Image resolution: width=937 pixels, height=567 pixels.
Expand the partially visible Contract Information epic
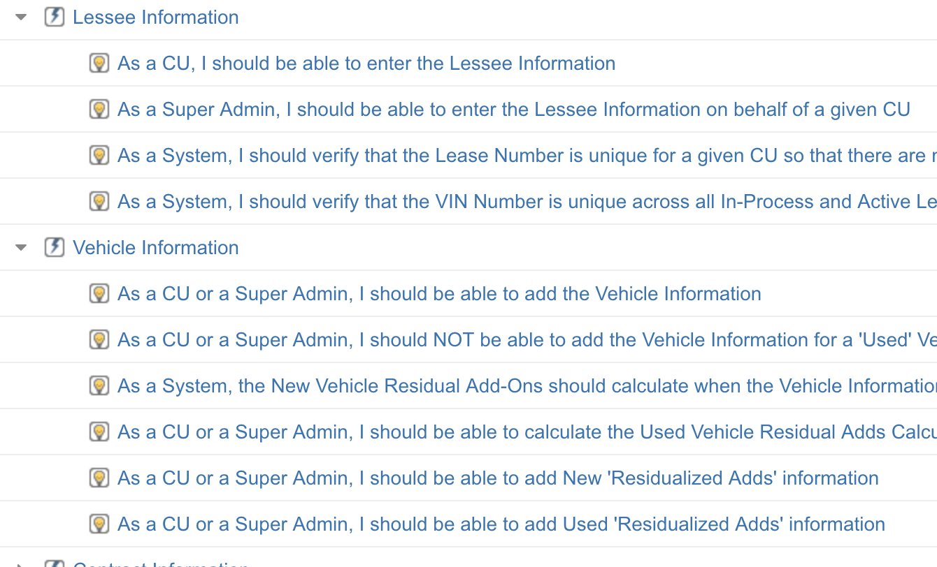pos(21,564)
